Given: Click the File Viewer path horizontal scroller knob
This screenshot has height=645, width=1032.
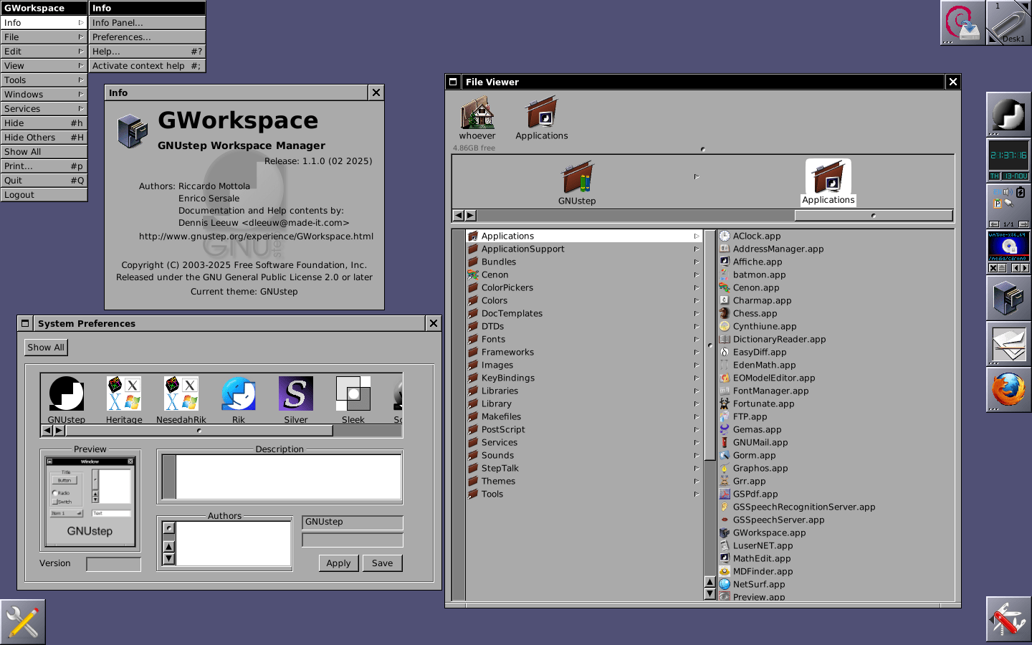Looking at the screenshot, I should (873, 215).
